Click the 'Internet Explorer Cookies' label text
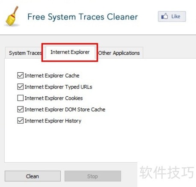The height and width of the screenshot is (187, 196). (x=53, y=98)
